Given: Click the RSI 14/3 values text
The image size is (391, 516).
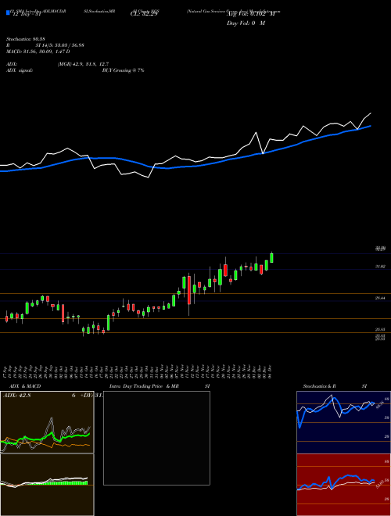Looking at the screenshot, I should [x=60, y=45].
